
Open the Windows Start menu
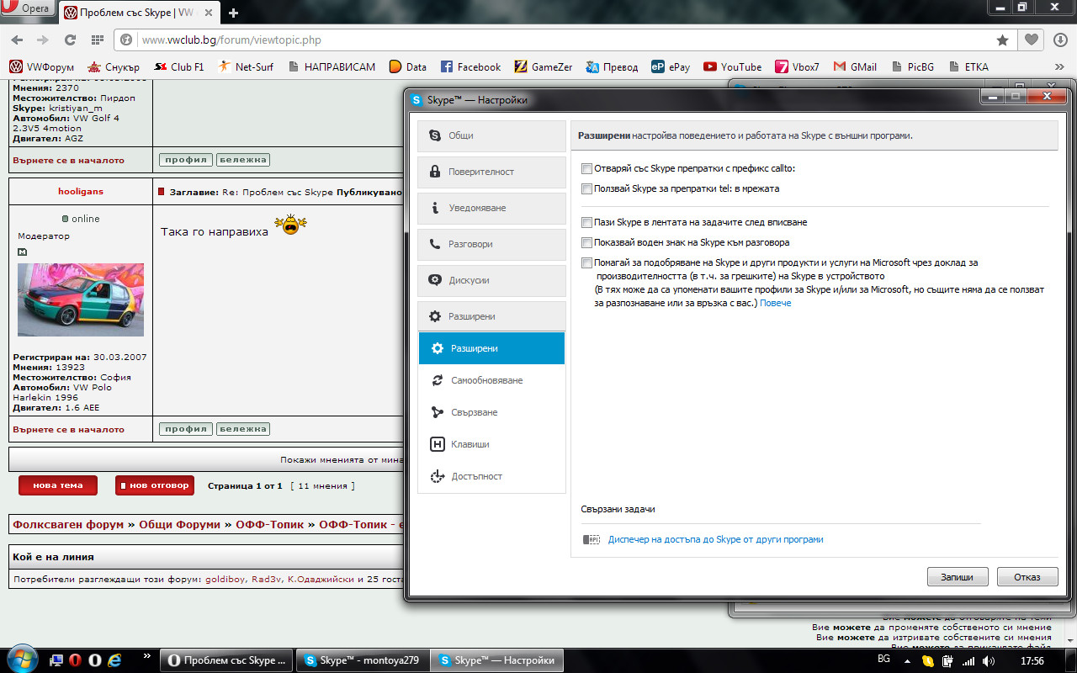click(21, 658)
